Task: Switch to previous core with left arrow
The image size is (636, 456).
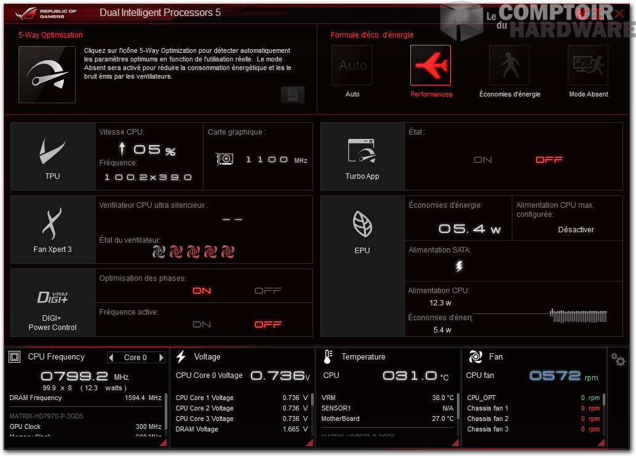Action: pos(111,357)
